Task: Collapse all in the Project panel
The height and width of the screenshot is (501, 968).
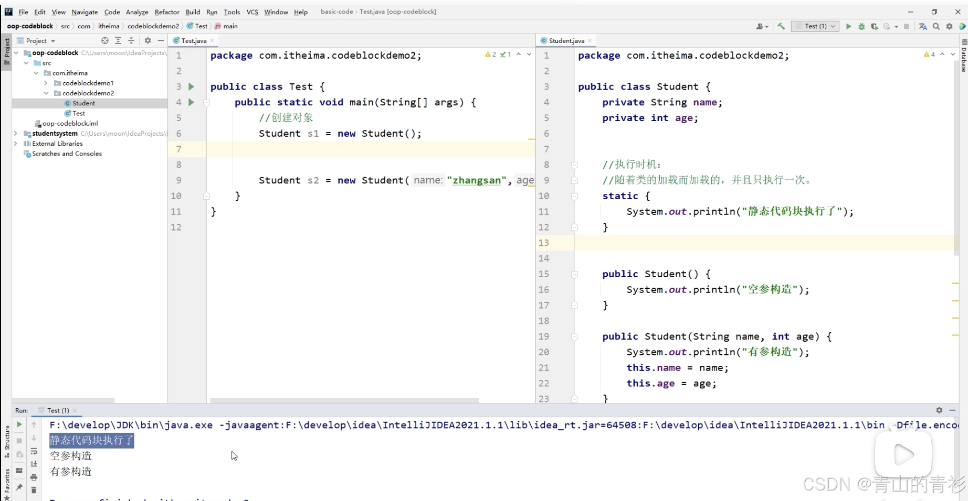Action: tap(131, 40)
